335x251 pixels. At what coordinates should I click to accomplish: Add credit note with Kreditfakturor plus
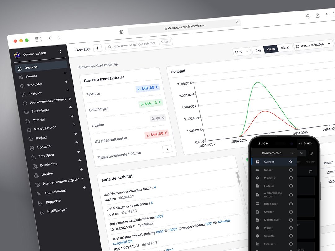pyautogui.click(x=74, y=125)
